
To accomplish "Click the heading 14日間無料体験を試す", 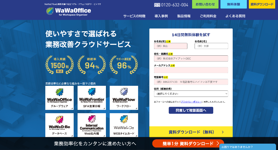I will click(191, 35).
